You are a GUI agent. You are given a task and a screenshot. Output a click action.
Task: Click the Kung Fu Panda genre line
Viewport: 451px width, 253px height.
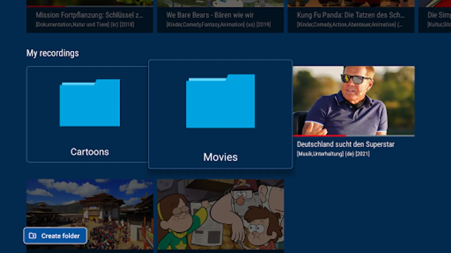pyautogui.click(x=350, y=24)
